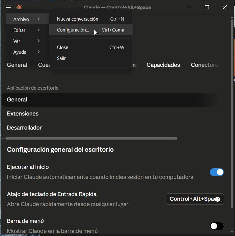The image size is (235, 236).
Task: Select Configuración... menu entry
Action: click(91, 30)
